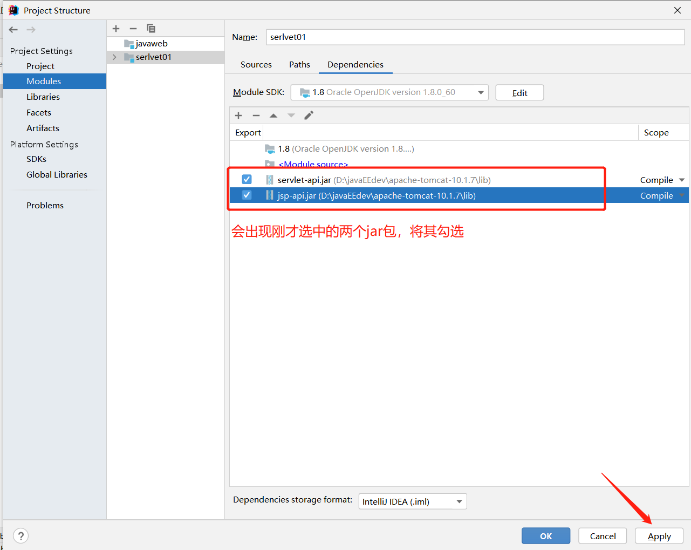Click the JDK 1.8 folder icon in dependencies
The width and height of the screenshot is (691, 550).
[x=270, y=148]
